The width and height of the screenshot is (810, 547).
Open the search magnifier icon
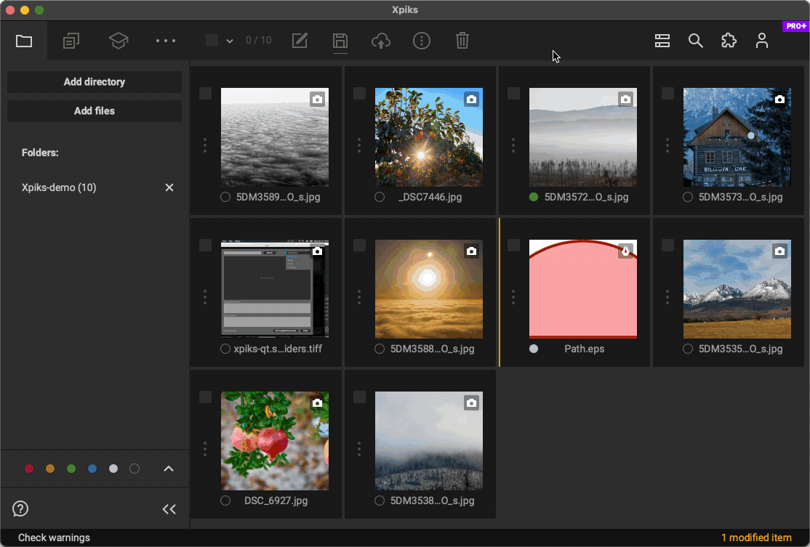coord(696,41)
